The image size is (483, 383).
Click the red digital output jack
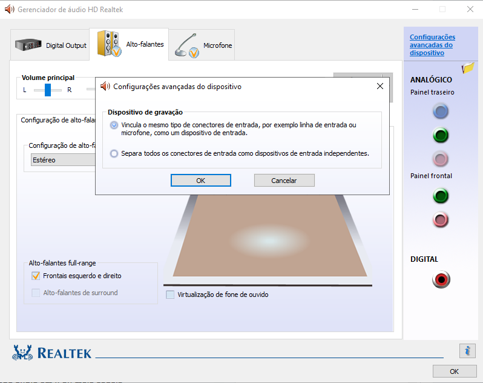point(441,280)
